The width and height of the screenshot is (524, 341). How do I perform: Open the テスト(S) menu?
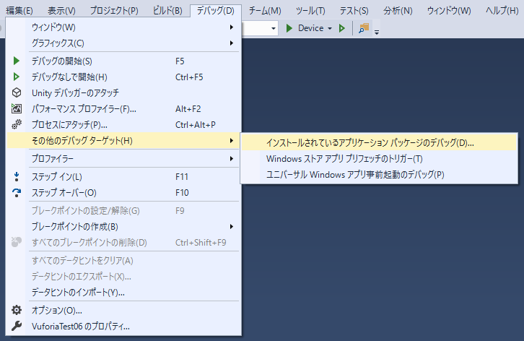pos(354,11)
